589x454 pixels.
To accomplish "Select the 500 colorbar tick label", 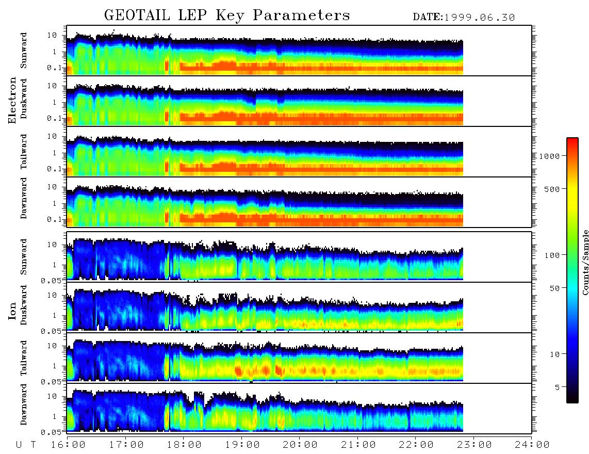I will click(552, 189).
